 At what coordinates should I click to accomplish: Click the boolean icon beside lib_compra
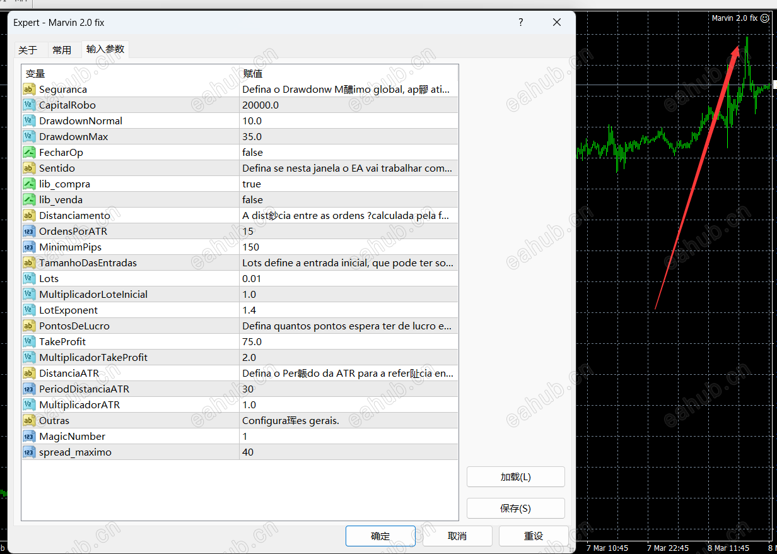pos(29,184)
